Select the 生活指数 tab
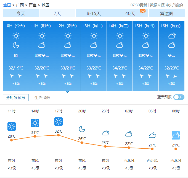 pos(42,98)
